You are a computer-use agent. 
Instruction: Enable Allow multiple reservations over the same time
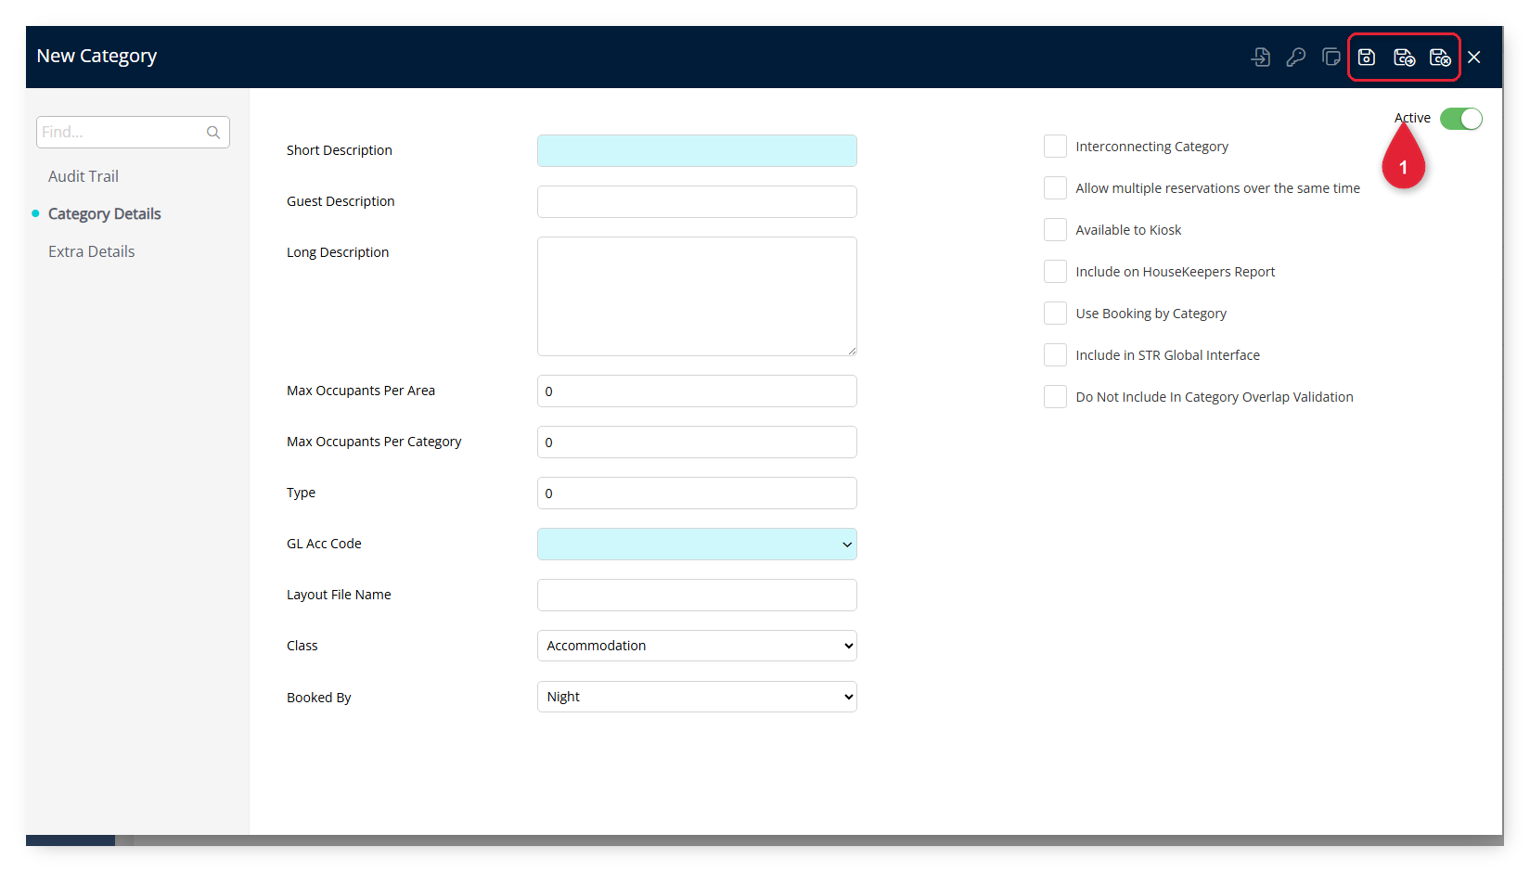1055,188
